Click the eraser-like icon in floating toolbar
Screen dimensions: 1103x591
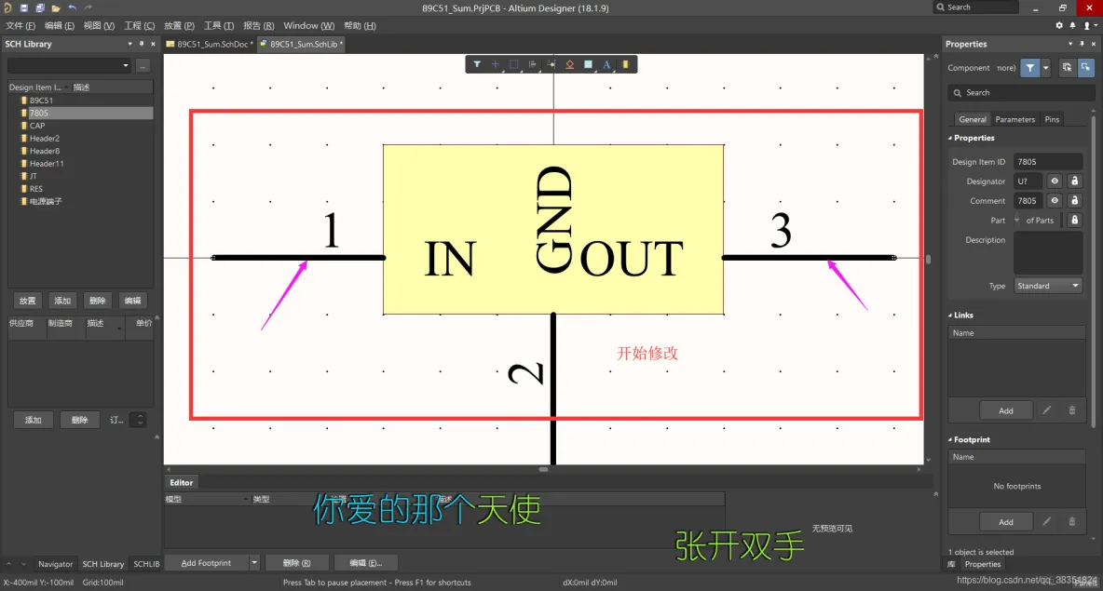[569, 64]
